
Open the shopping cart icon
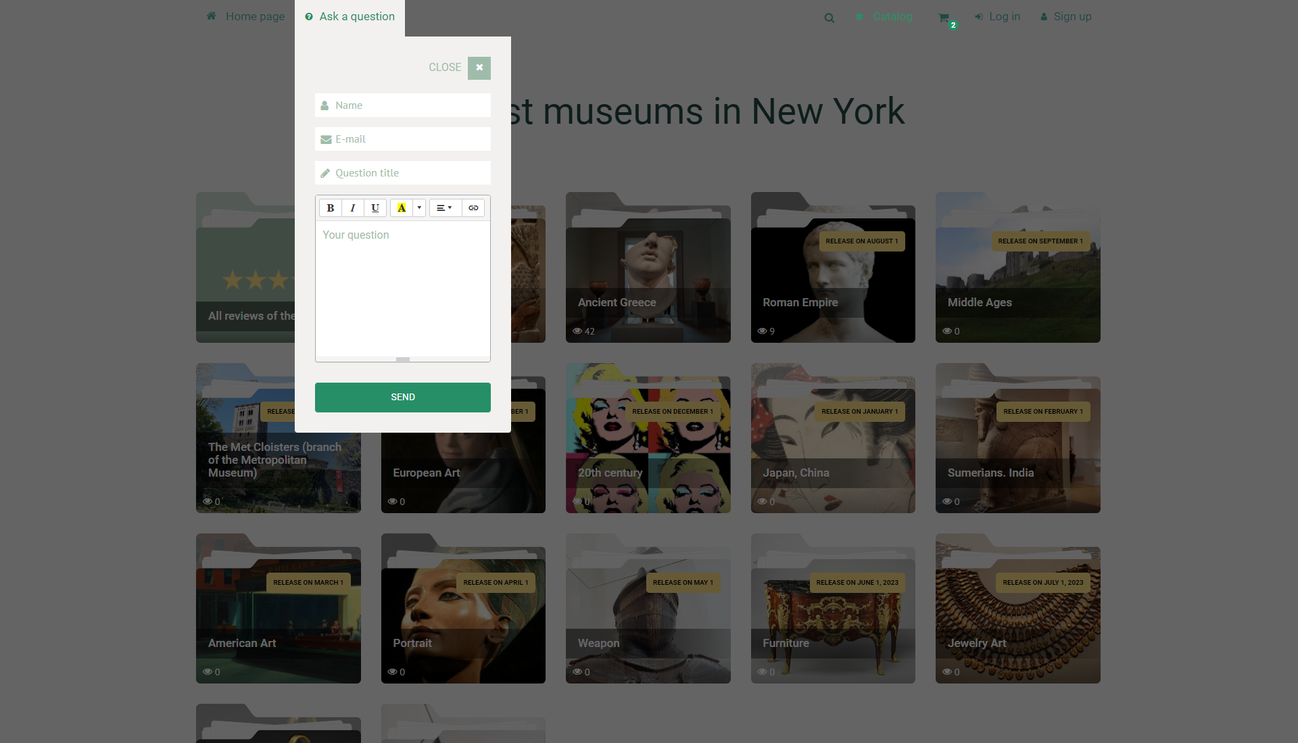coord(944,18)
